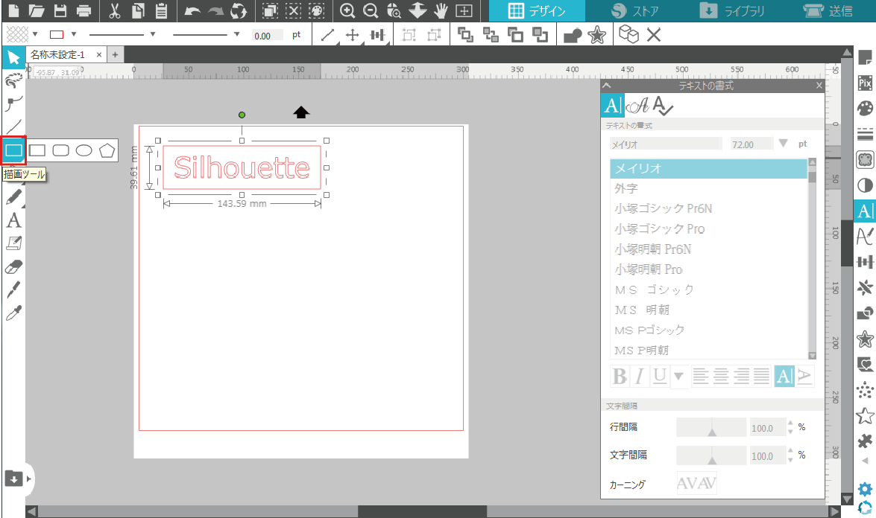Select the Text tool in left toolbar

(x=13, y=220)
